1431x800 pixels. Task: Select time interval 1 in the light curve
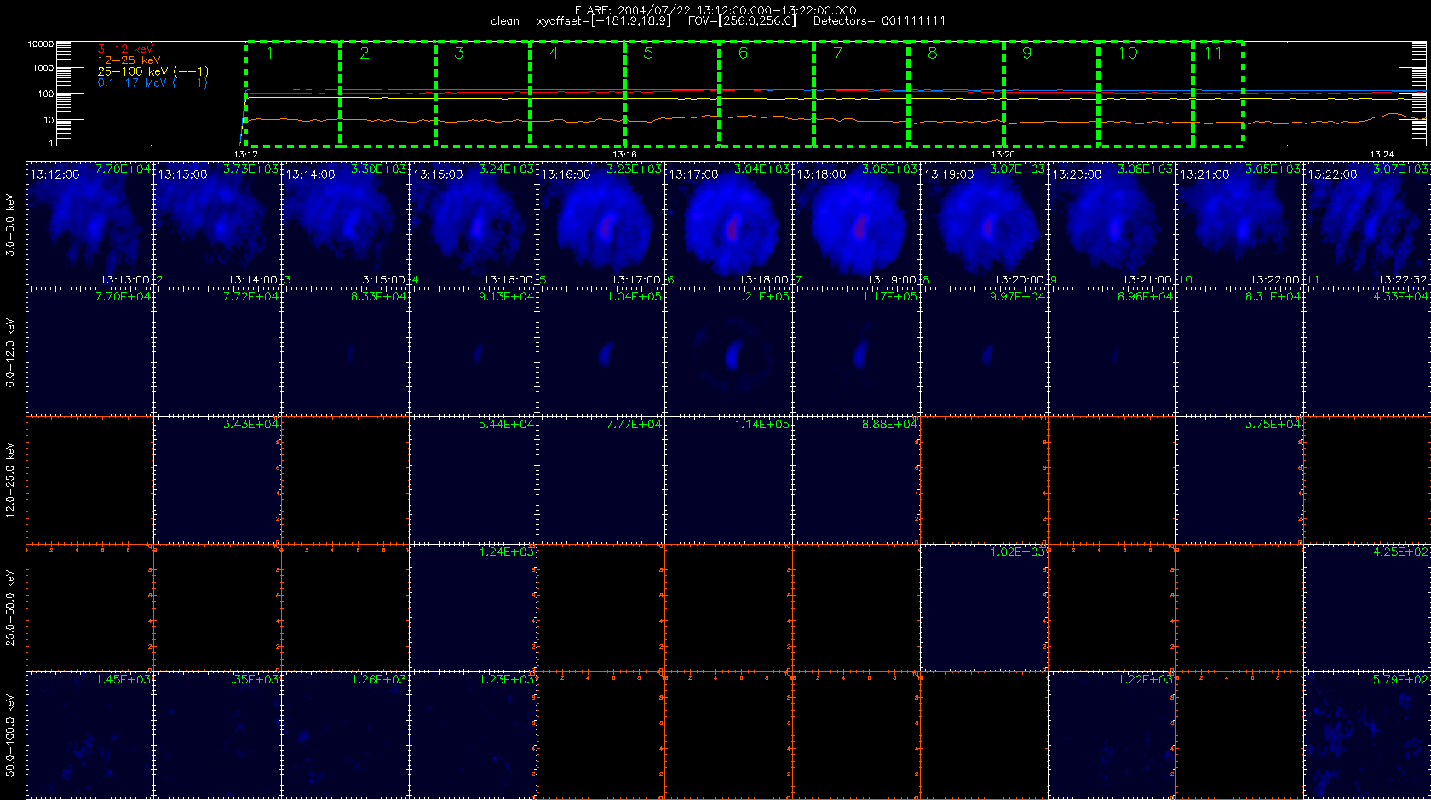[x=293, y=94]
